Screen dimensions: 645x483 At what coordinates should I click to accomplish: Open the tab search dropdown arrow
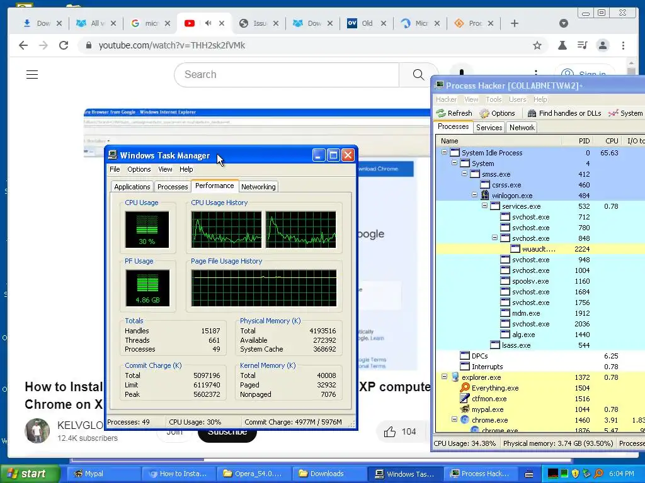click(564, 23)
